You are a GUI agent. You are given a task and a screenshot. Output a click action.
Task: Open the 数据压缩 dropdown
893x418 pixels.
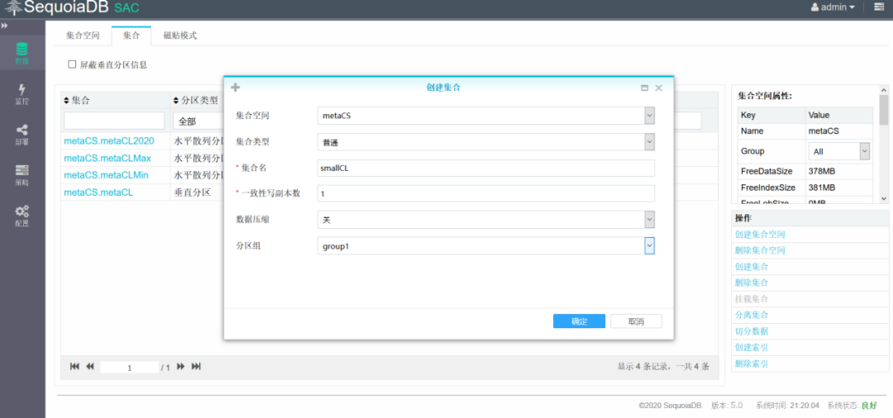(486, 220)
